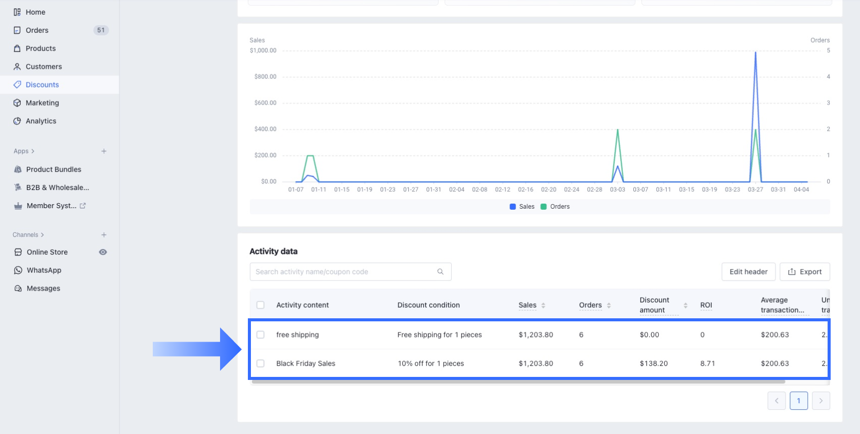Viewport: 860px width, 434px height.
Task: Click the WhatsApp channel icon
Action: tap(18, 270)
